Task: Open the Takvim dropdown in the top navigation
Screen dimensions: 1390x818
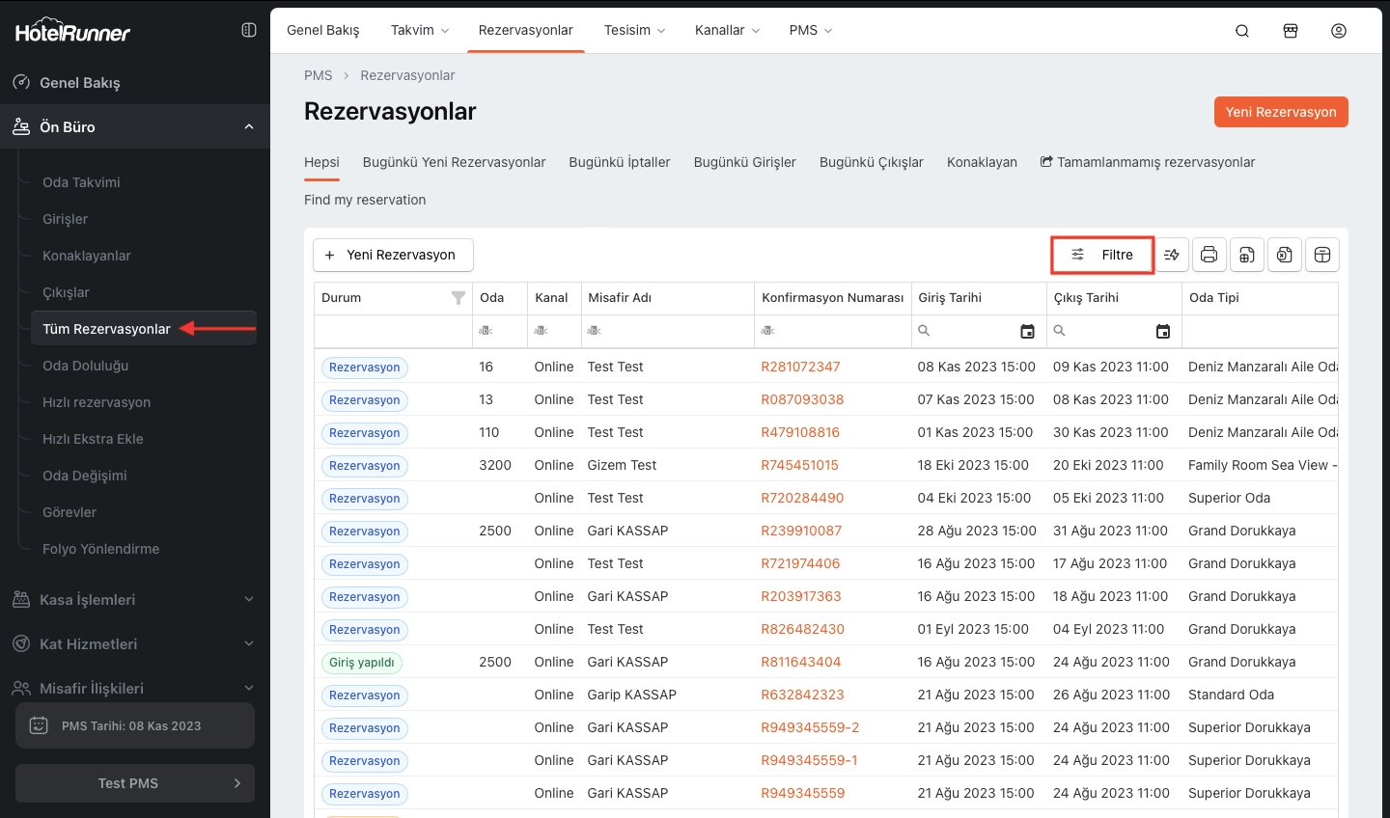Action: [420, 30]
